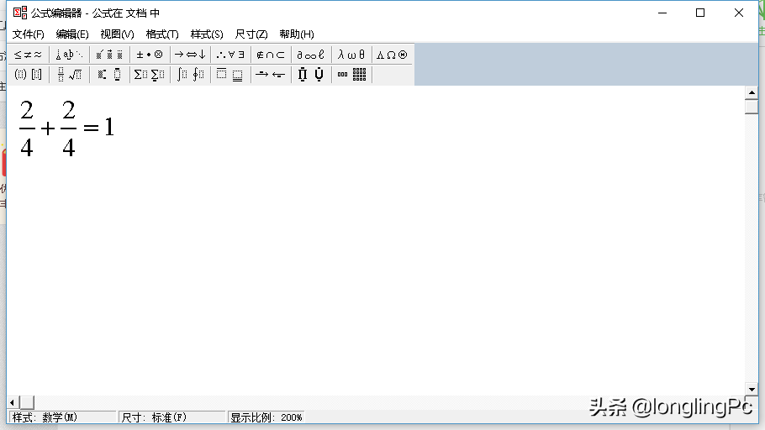765x430 pixels.
Task: Open the overbar and underbar templates palette
Action: tap(230, 75)
